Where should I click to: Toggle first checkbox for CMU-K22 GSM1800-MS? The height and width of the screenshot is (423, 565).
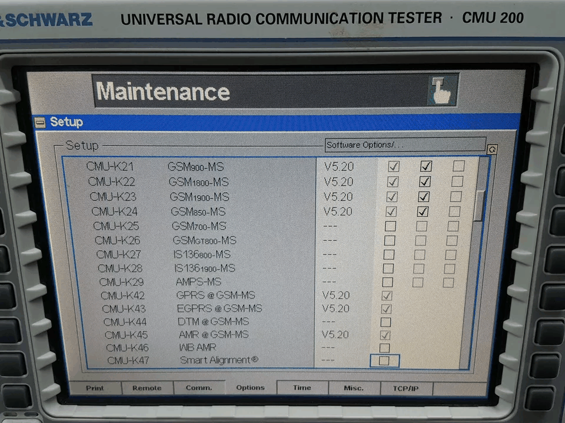pos(393,182)
